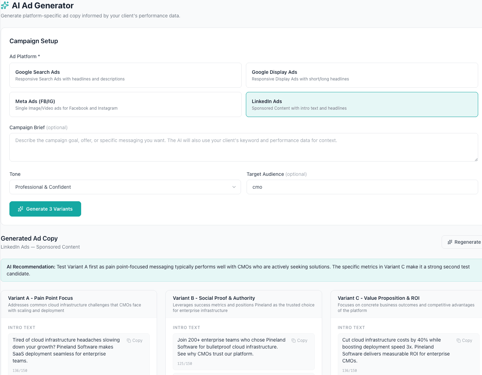This screenshot has height=375, width=482.
Task: Click the copy icon for Variant C intro text
Action: (x=459, y=341)
